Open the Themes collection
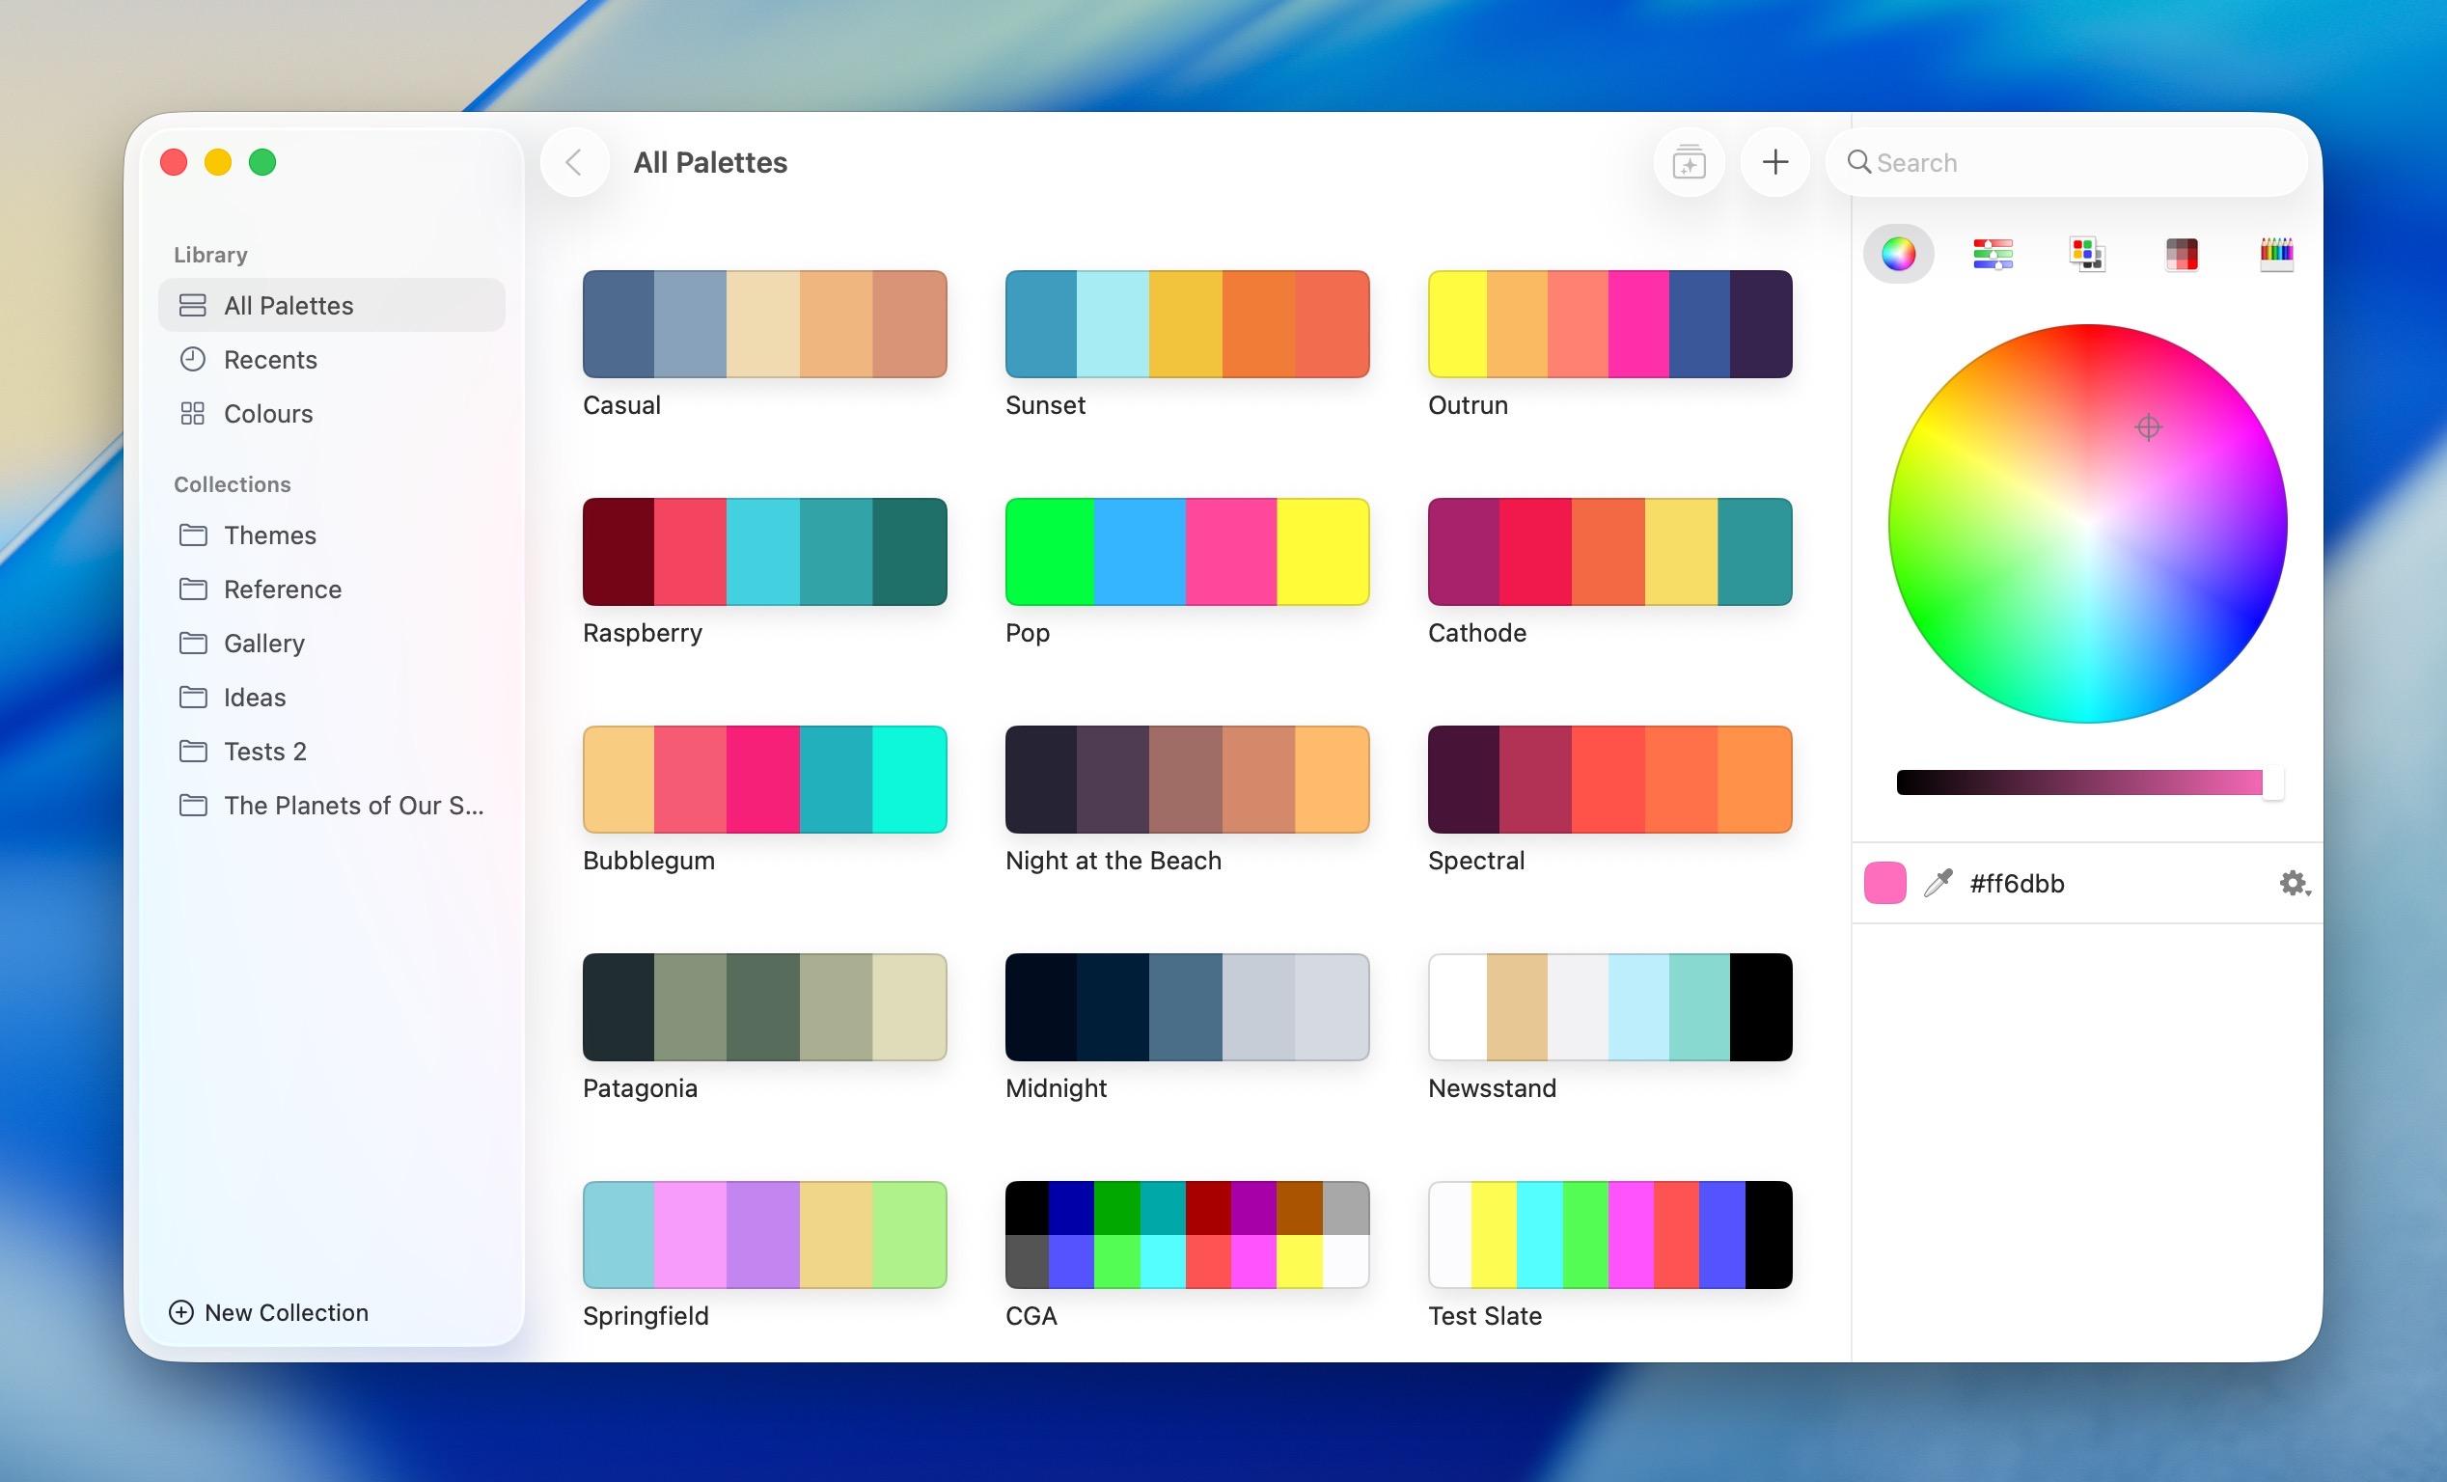The height and width of the screenshot is (1482, 2447). (x=332, y=535)
